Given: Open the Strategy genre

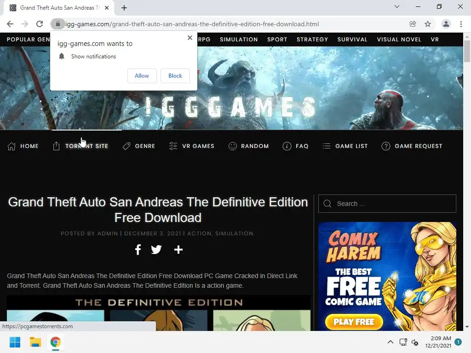Looking at the screenshot, I should pos(312,40).
